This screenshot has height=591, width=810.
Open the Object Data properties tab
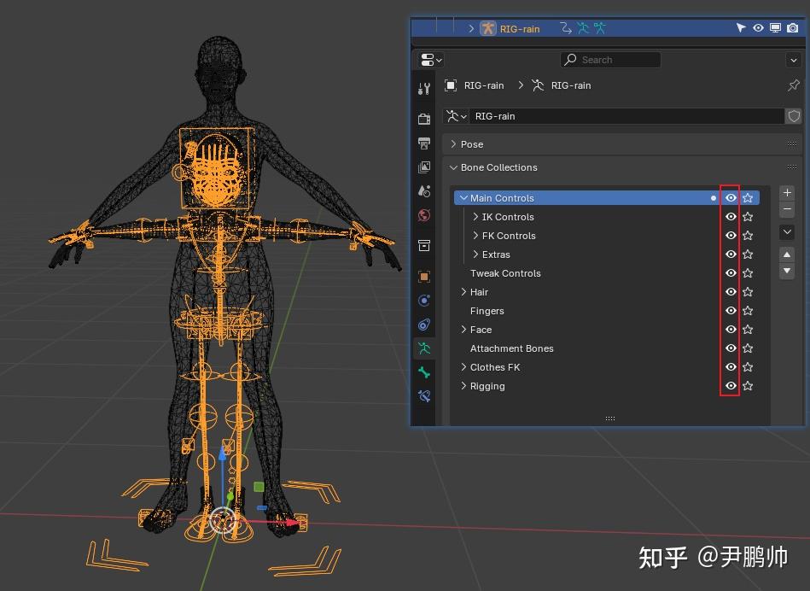coord(424,348)
